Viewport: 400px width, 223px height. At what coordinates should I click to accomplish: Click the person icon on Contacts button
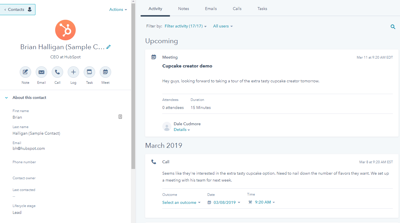(x=30, y=9)
